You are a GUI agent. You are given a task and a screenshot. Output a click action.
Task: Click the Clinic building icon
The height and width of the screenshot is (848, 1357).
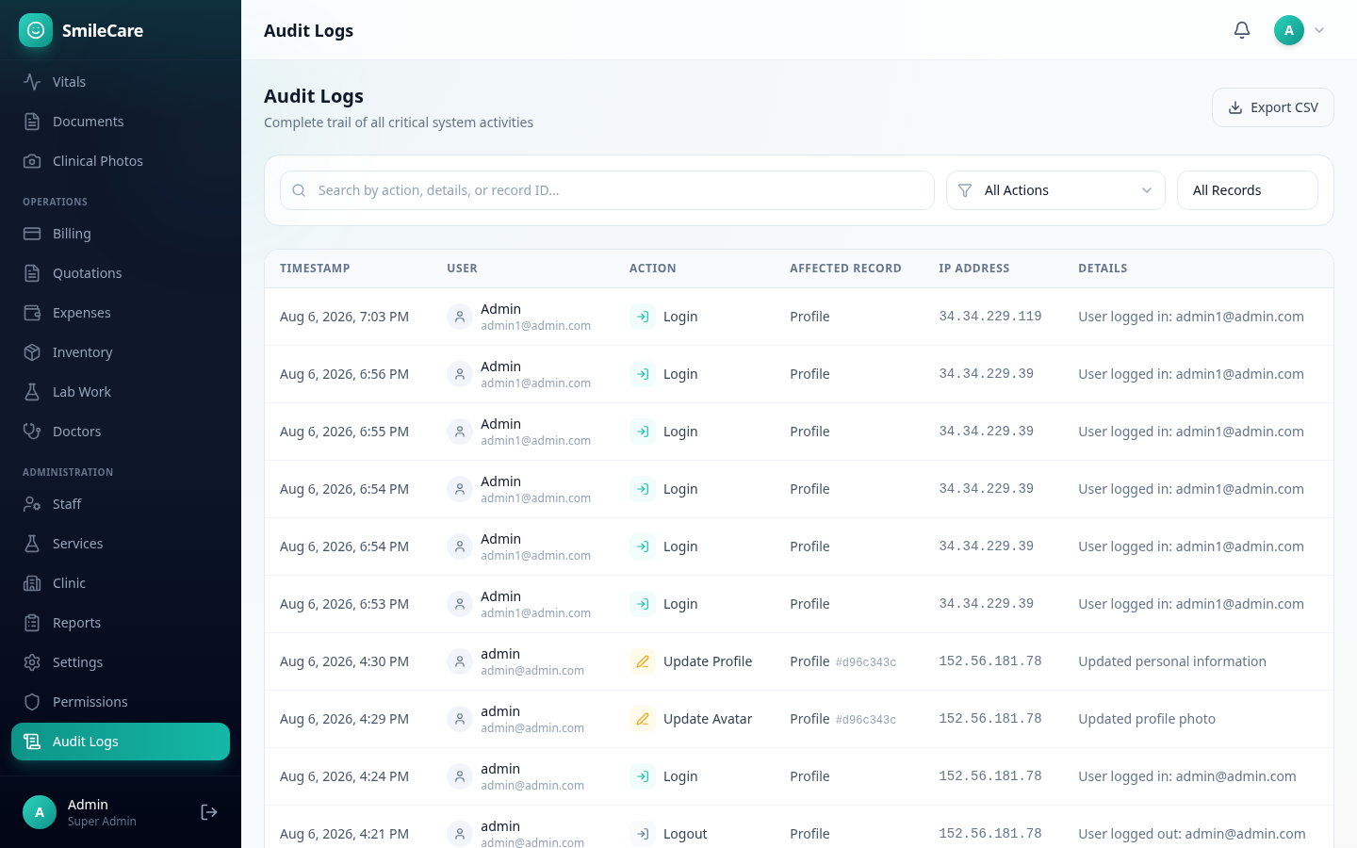coord(32,583)
